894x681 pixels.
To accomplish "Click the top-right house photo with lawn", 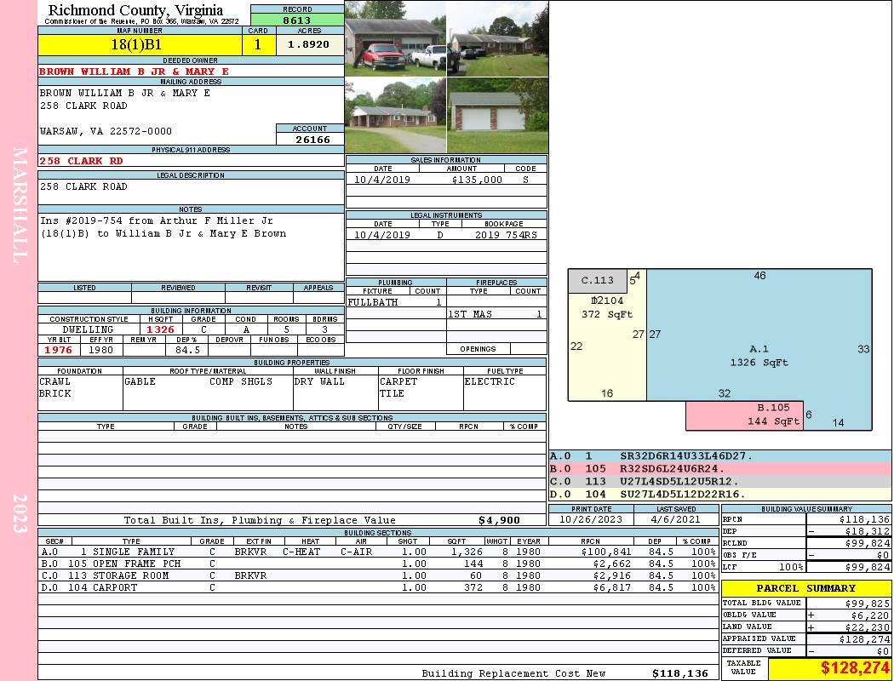I will click(497, 39).
